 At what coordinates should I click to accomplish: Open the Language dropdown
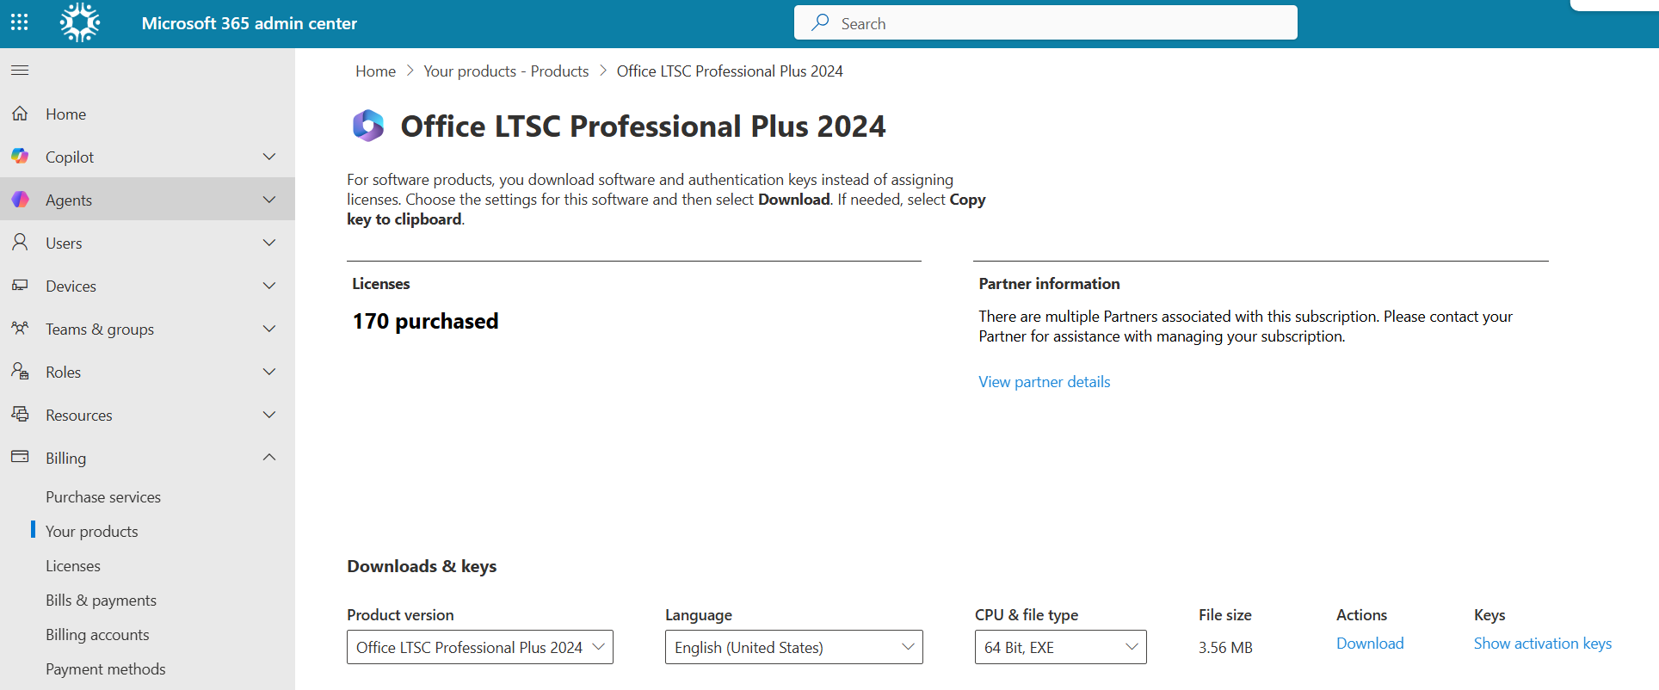(794, 647)
